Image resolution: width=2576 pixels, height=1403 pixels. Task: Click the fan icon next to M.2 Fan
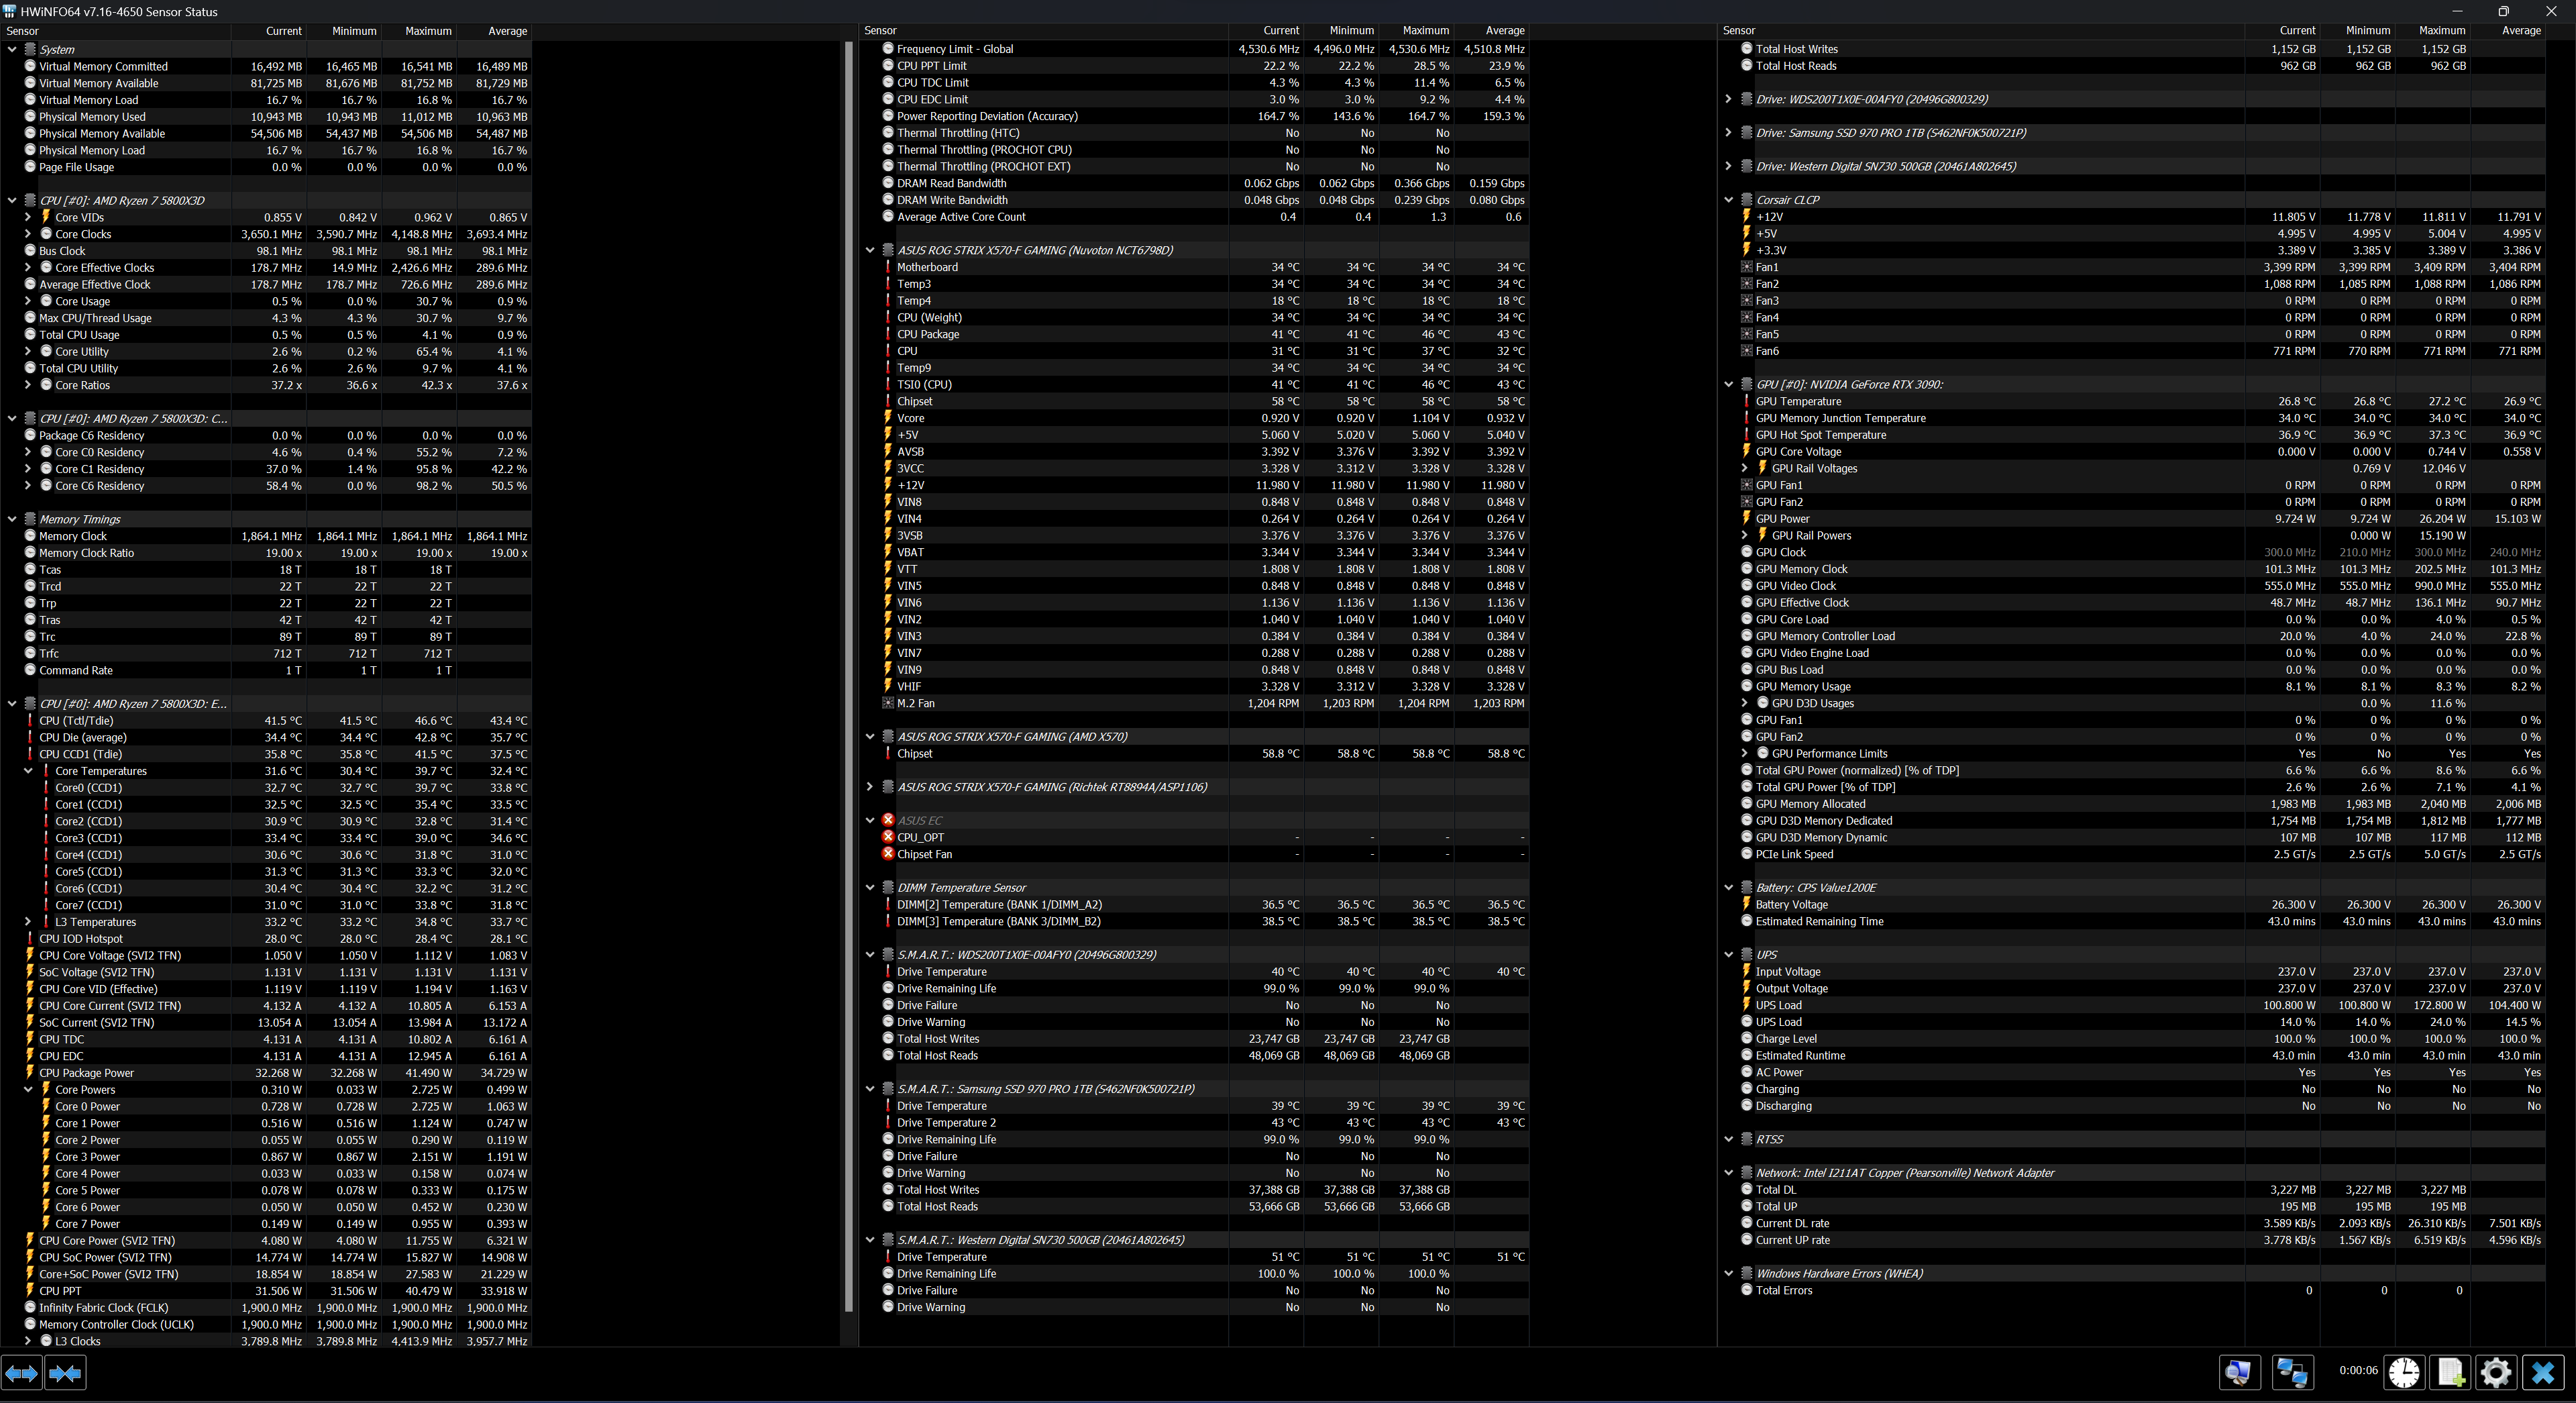pos(888,703)
